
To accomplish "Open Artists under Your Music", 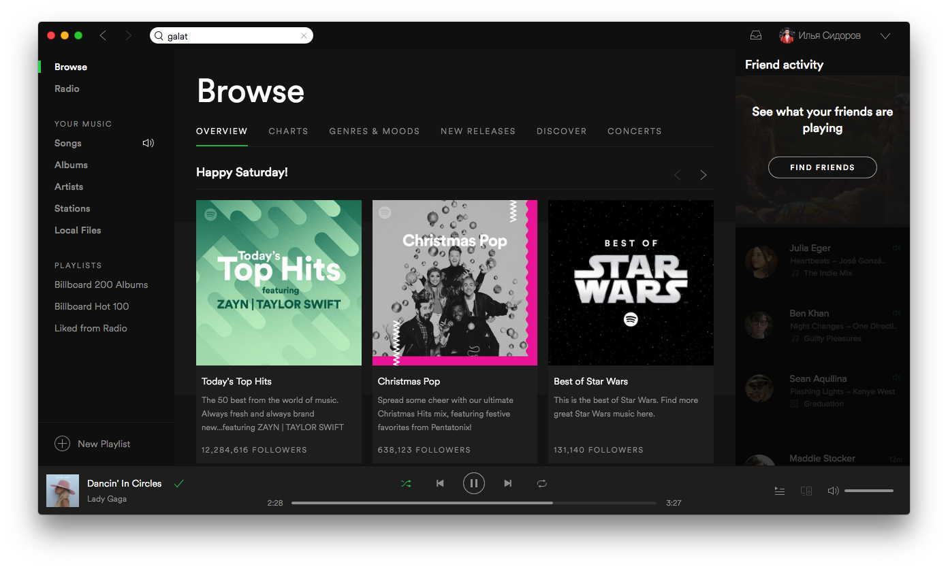I will pyautogui.click(x=69, y=186).
